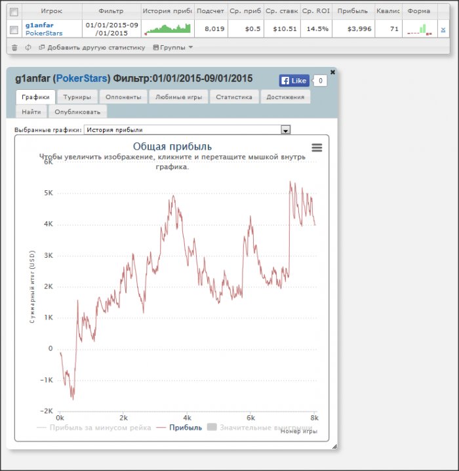Toggle Прибыль за минусом рейка legend series

tap(94, 428)
